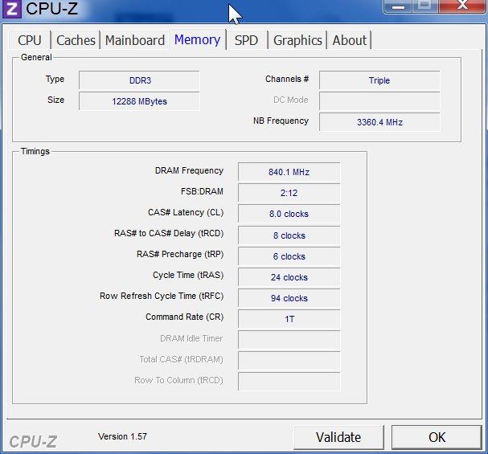
Task: Click the 'General' group heading
Action: point(36,58)
